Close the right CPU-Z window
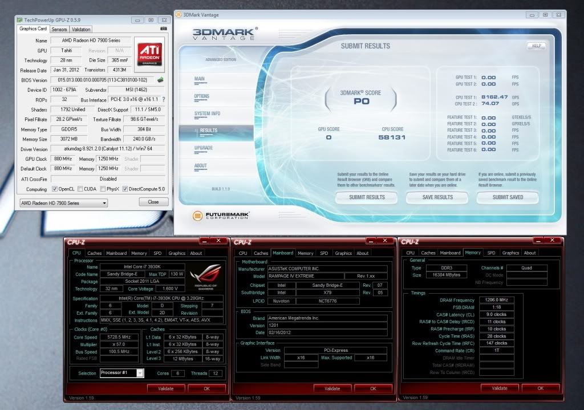584x410 pixels. pos(552,241)
